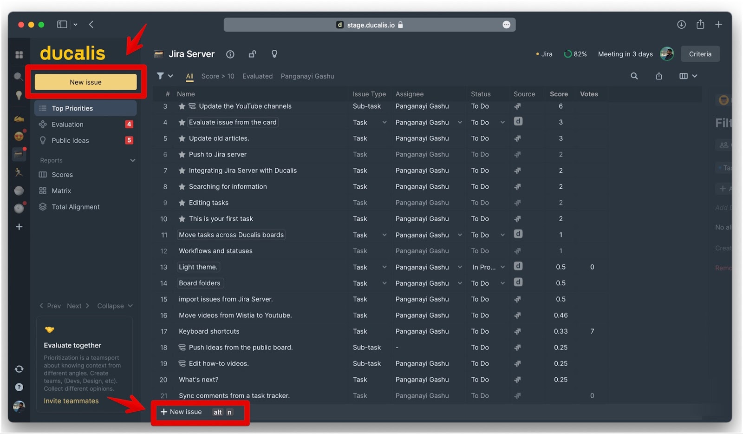Open the columns layout dropdown
743x434 pixels.
pos(688,76)
